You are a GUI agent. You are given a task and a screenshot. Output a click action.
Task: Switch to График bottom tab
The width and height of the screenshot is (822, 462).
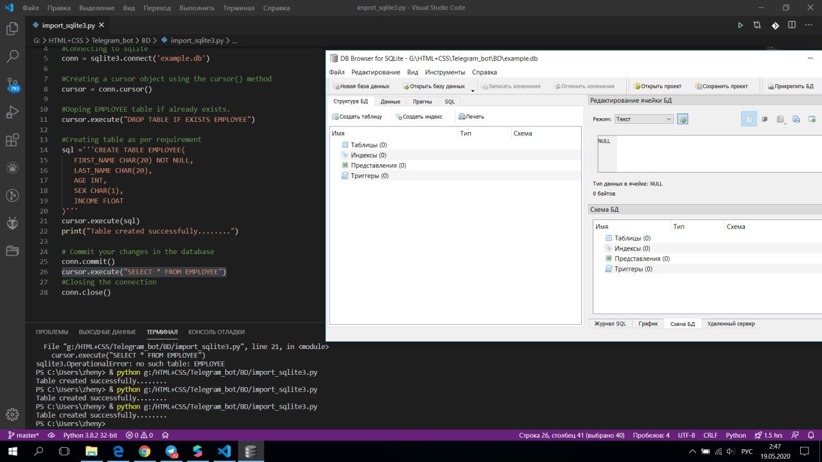pyautogui.click(x=648, y=324)
